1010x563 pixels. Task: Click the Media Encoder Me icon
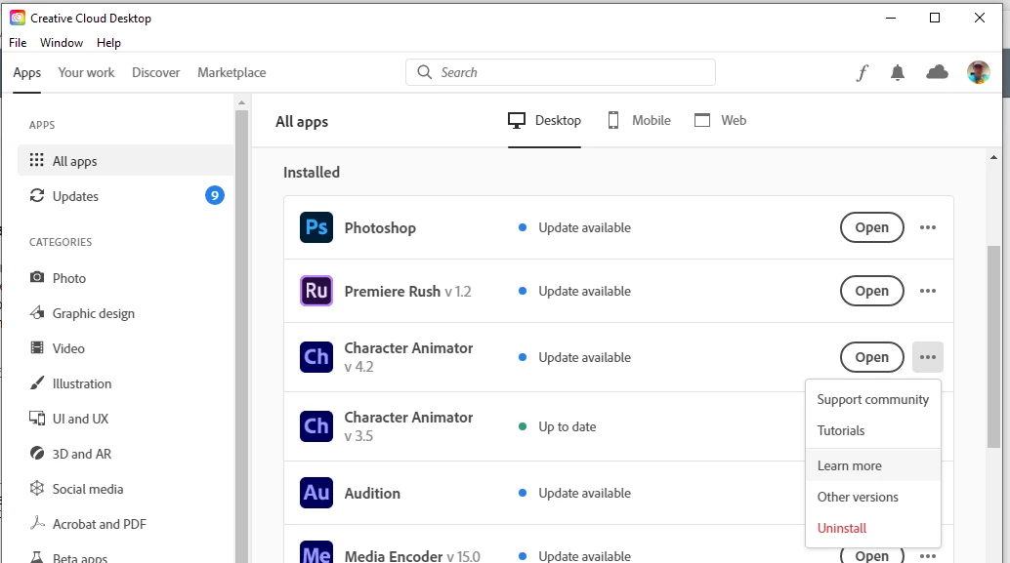316,552
